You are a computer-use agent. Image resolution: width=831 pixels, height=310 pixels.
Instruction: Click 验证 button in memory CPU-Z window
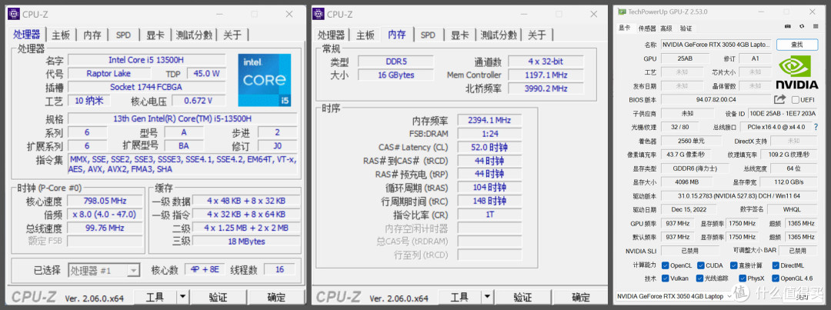tap(522, 297)
